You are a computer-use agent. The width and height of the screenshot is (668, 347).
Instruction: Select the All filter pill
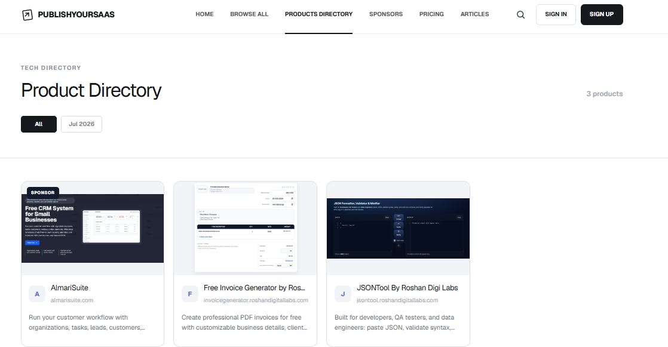tap(39, 124)
